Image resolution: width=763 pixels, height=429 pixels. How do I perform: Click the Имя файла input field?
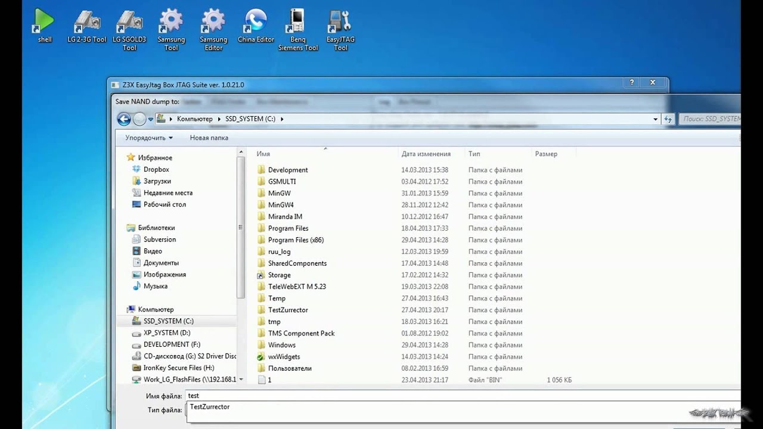tap(463, 396)
